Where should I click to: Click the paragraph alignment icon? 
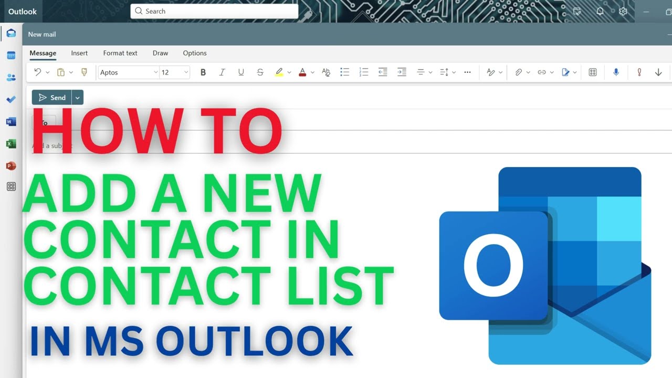pos(421,72)
